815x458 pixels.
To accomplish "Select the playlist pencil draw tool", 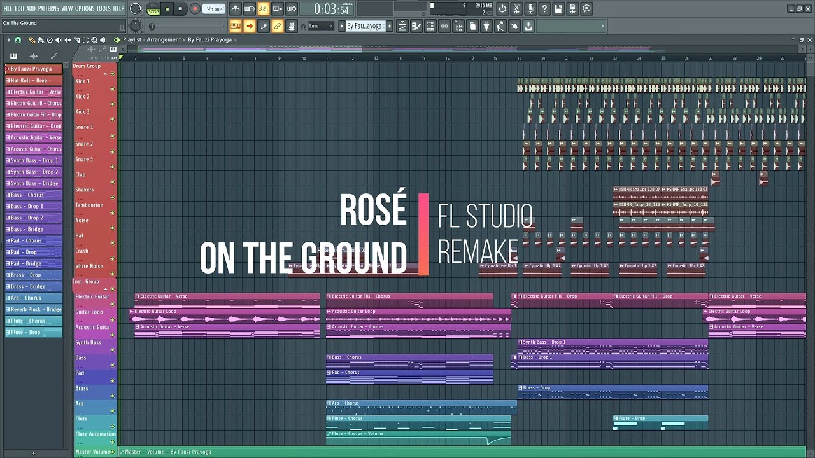I will [32, 40].
